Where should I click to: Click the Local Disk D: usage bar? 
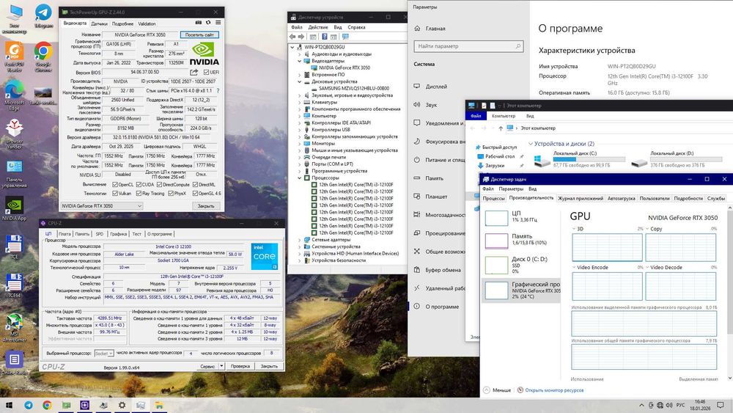tap(686, 159)
